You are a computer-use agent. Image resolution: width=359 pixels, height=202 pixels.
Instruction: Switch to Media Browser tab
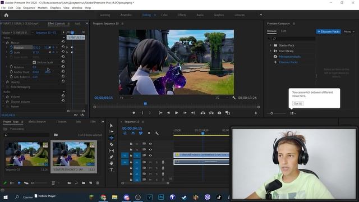point(37,122)
